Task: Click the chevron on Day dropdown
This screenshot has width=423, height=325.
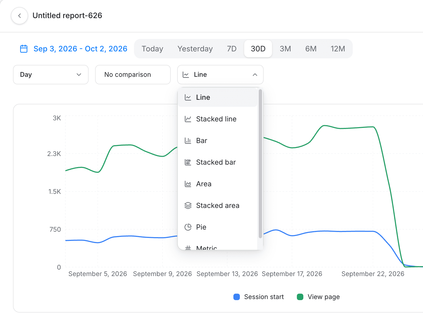Action: tap(79, 75)
